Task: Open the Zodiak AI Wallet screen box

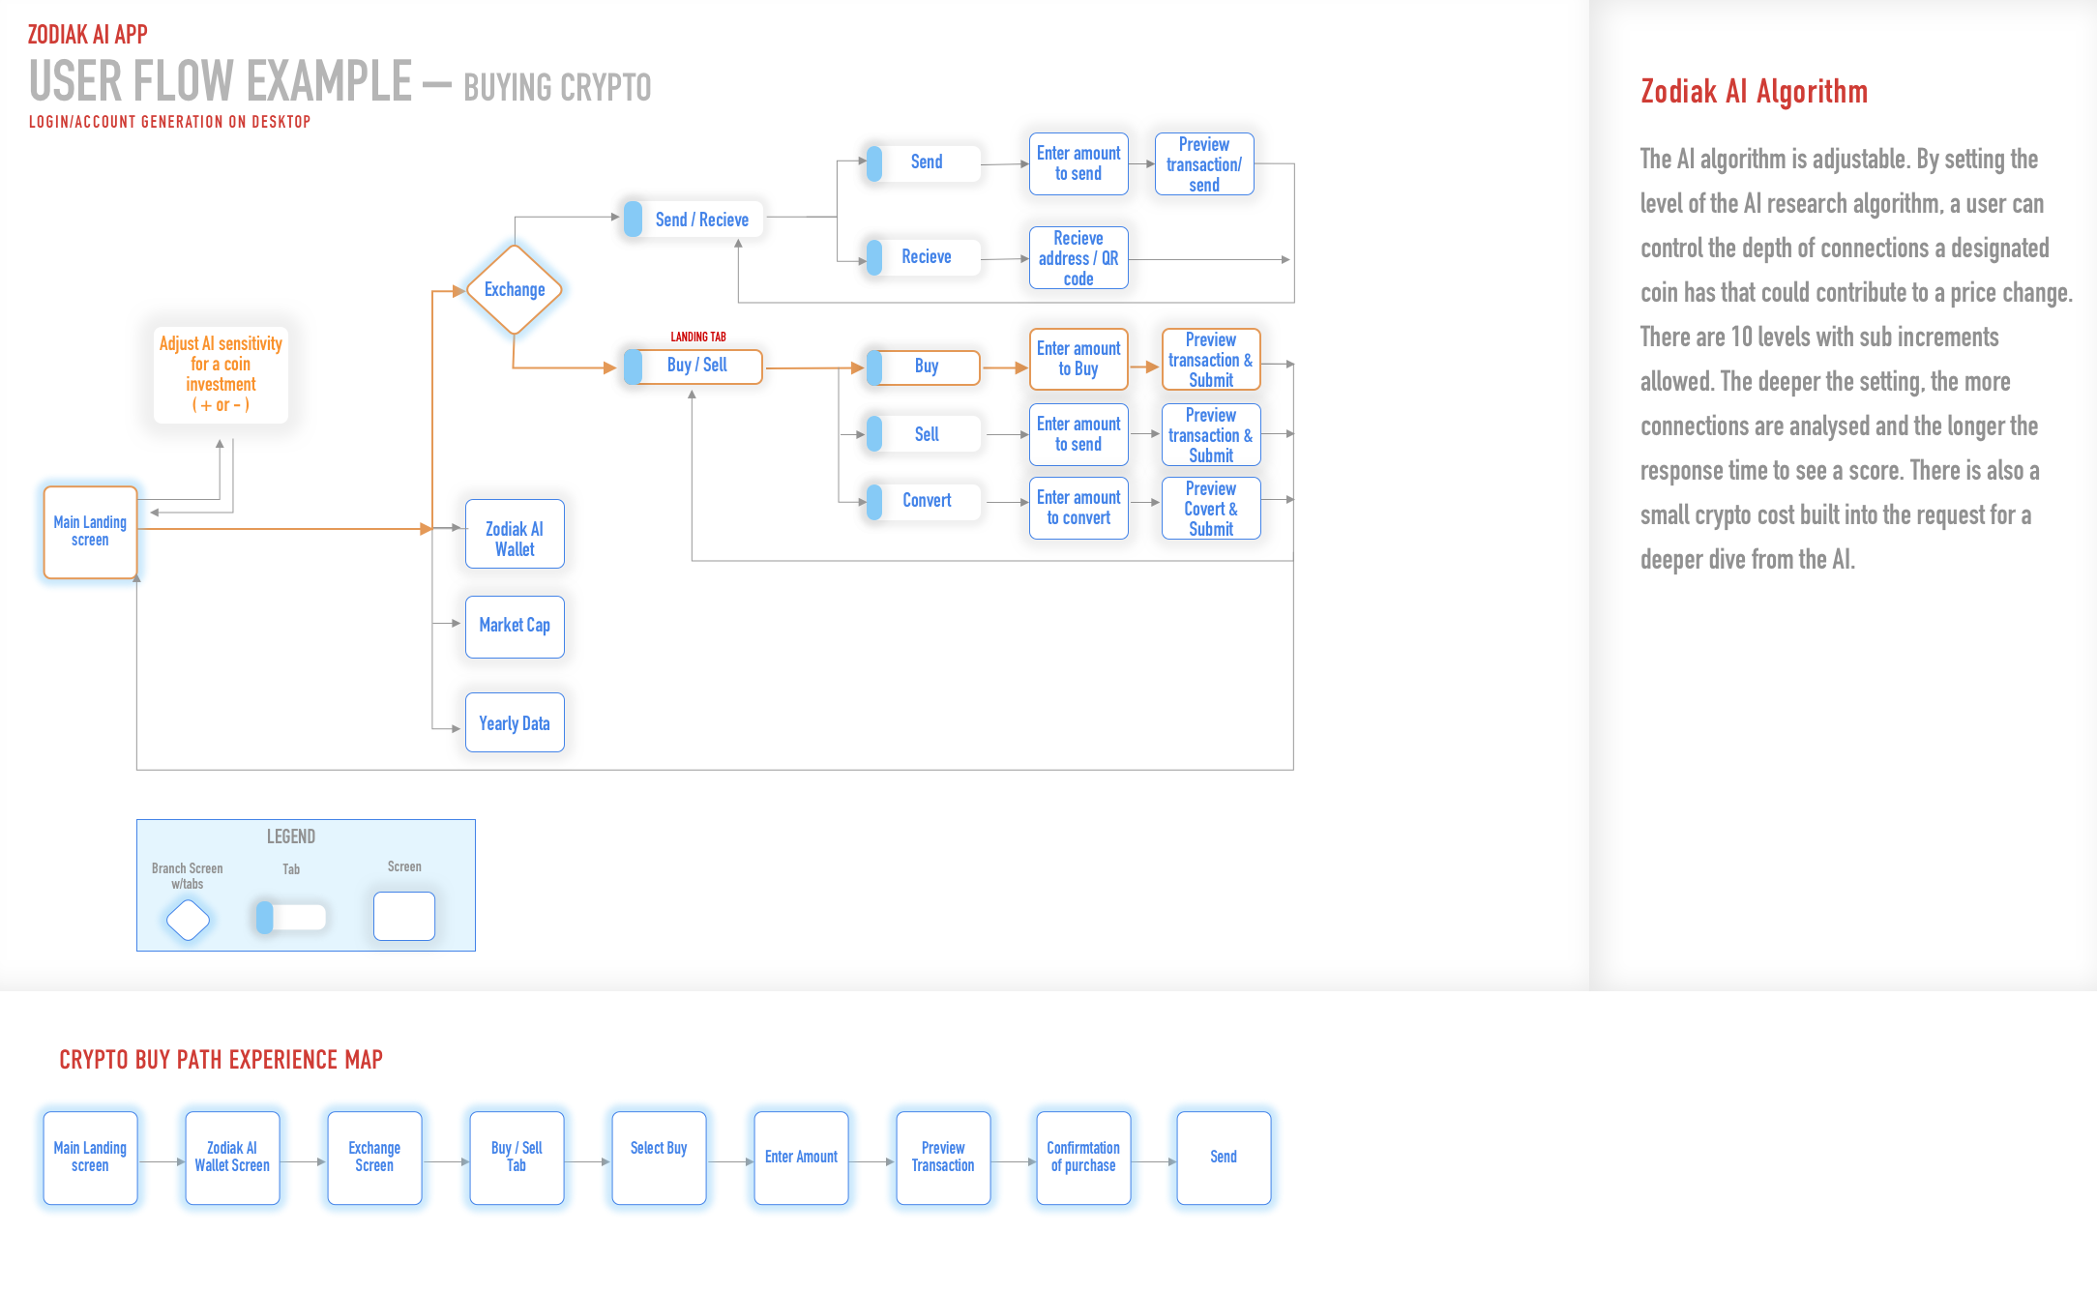Action: click(x=515, y=535)
